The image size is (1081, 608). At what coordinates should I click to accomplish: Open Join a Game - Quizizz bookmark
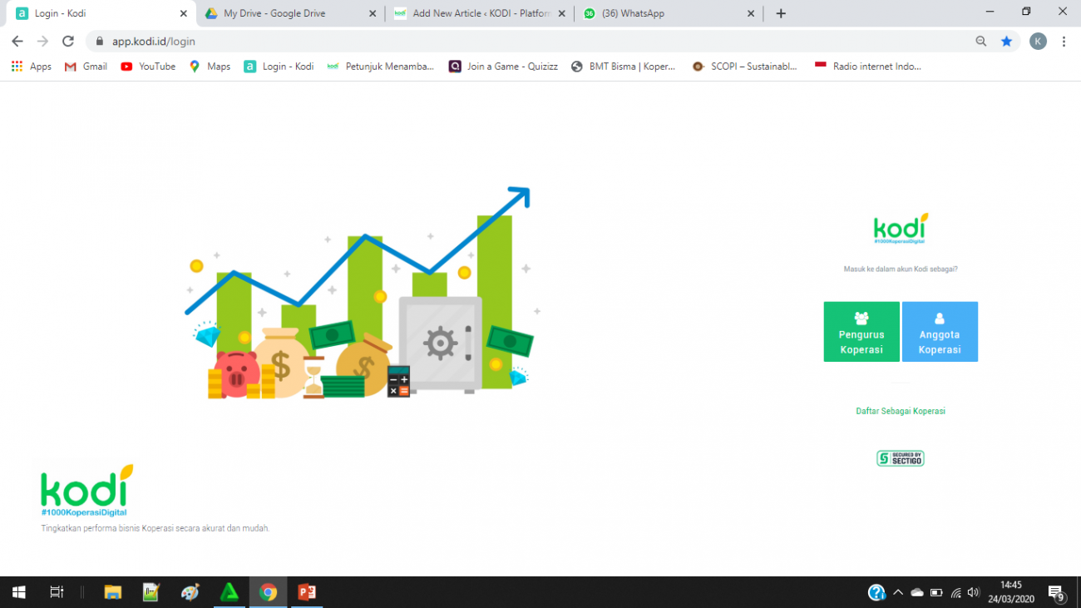(503, 67)
